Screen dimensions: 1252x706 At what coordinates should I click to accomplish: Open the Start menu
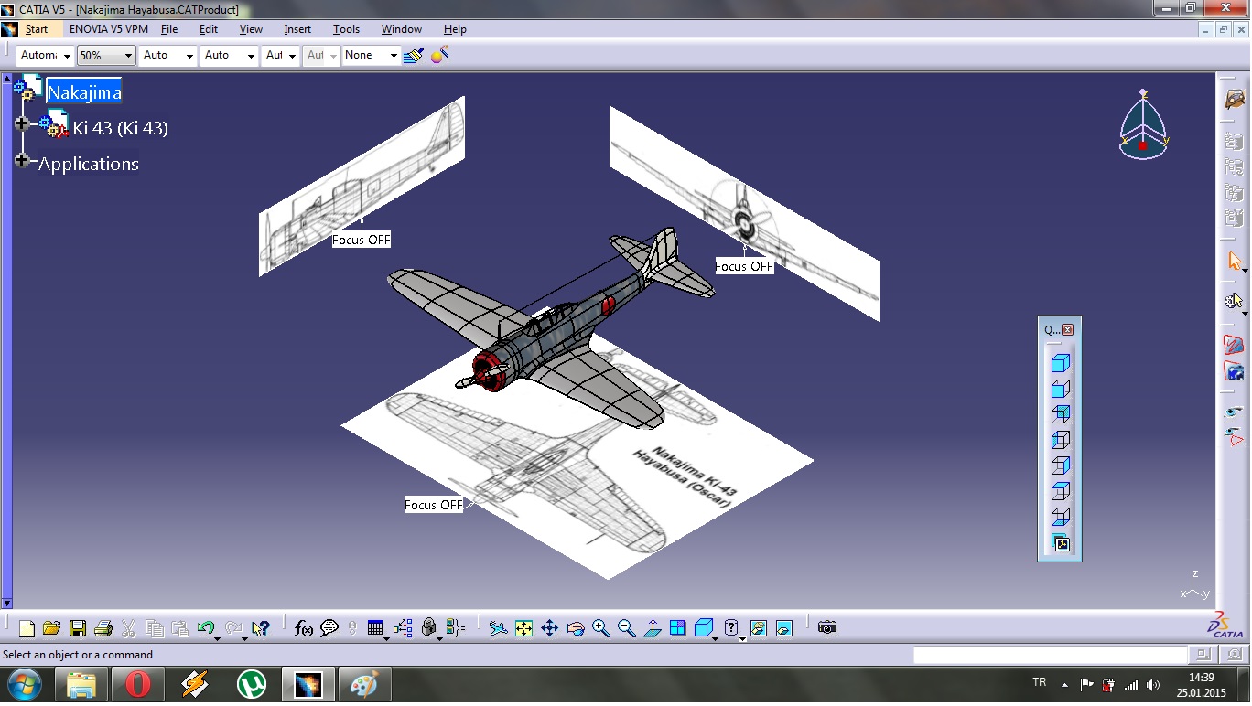(x=37, y=29)
